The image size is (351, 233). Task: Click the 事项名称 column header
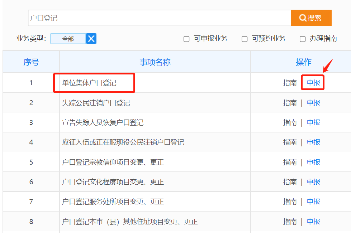click(155, 62)
